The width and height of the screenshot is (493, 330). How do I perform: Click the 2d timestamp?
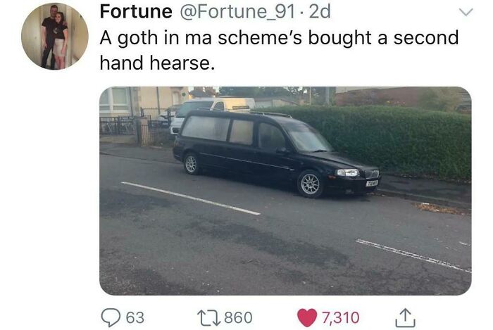[320, 11]
